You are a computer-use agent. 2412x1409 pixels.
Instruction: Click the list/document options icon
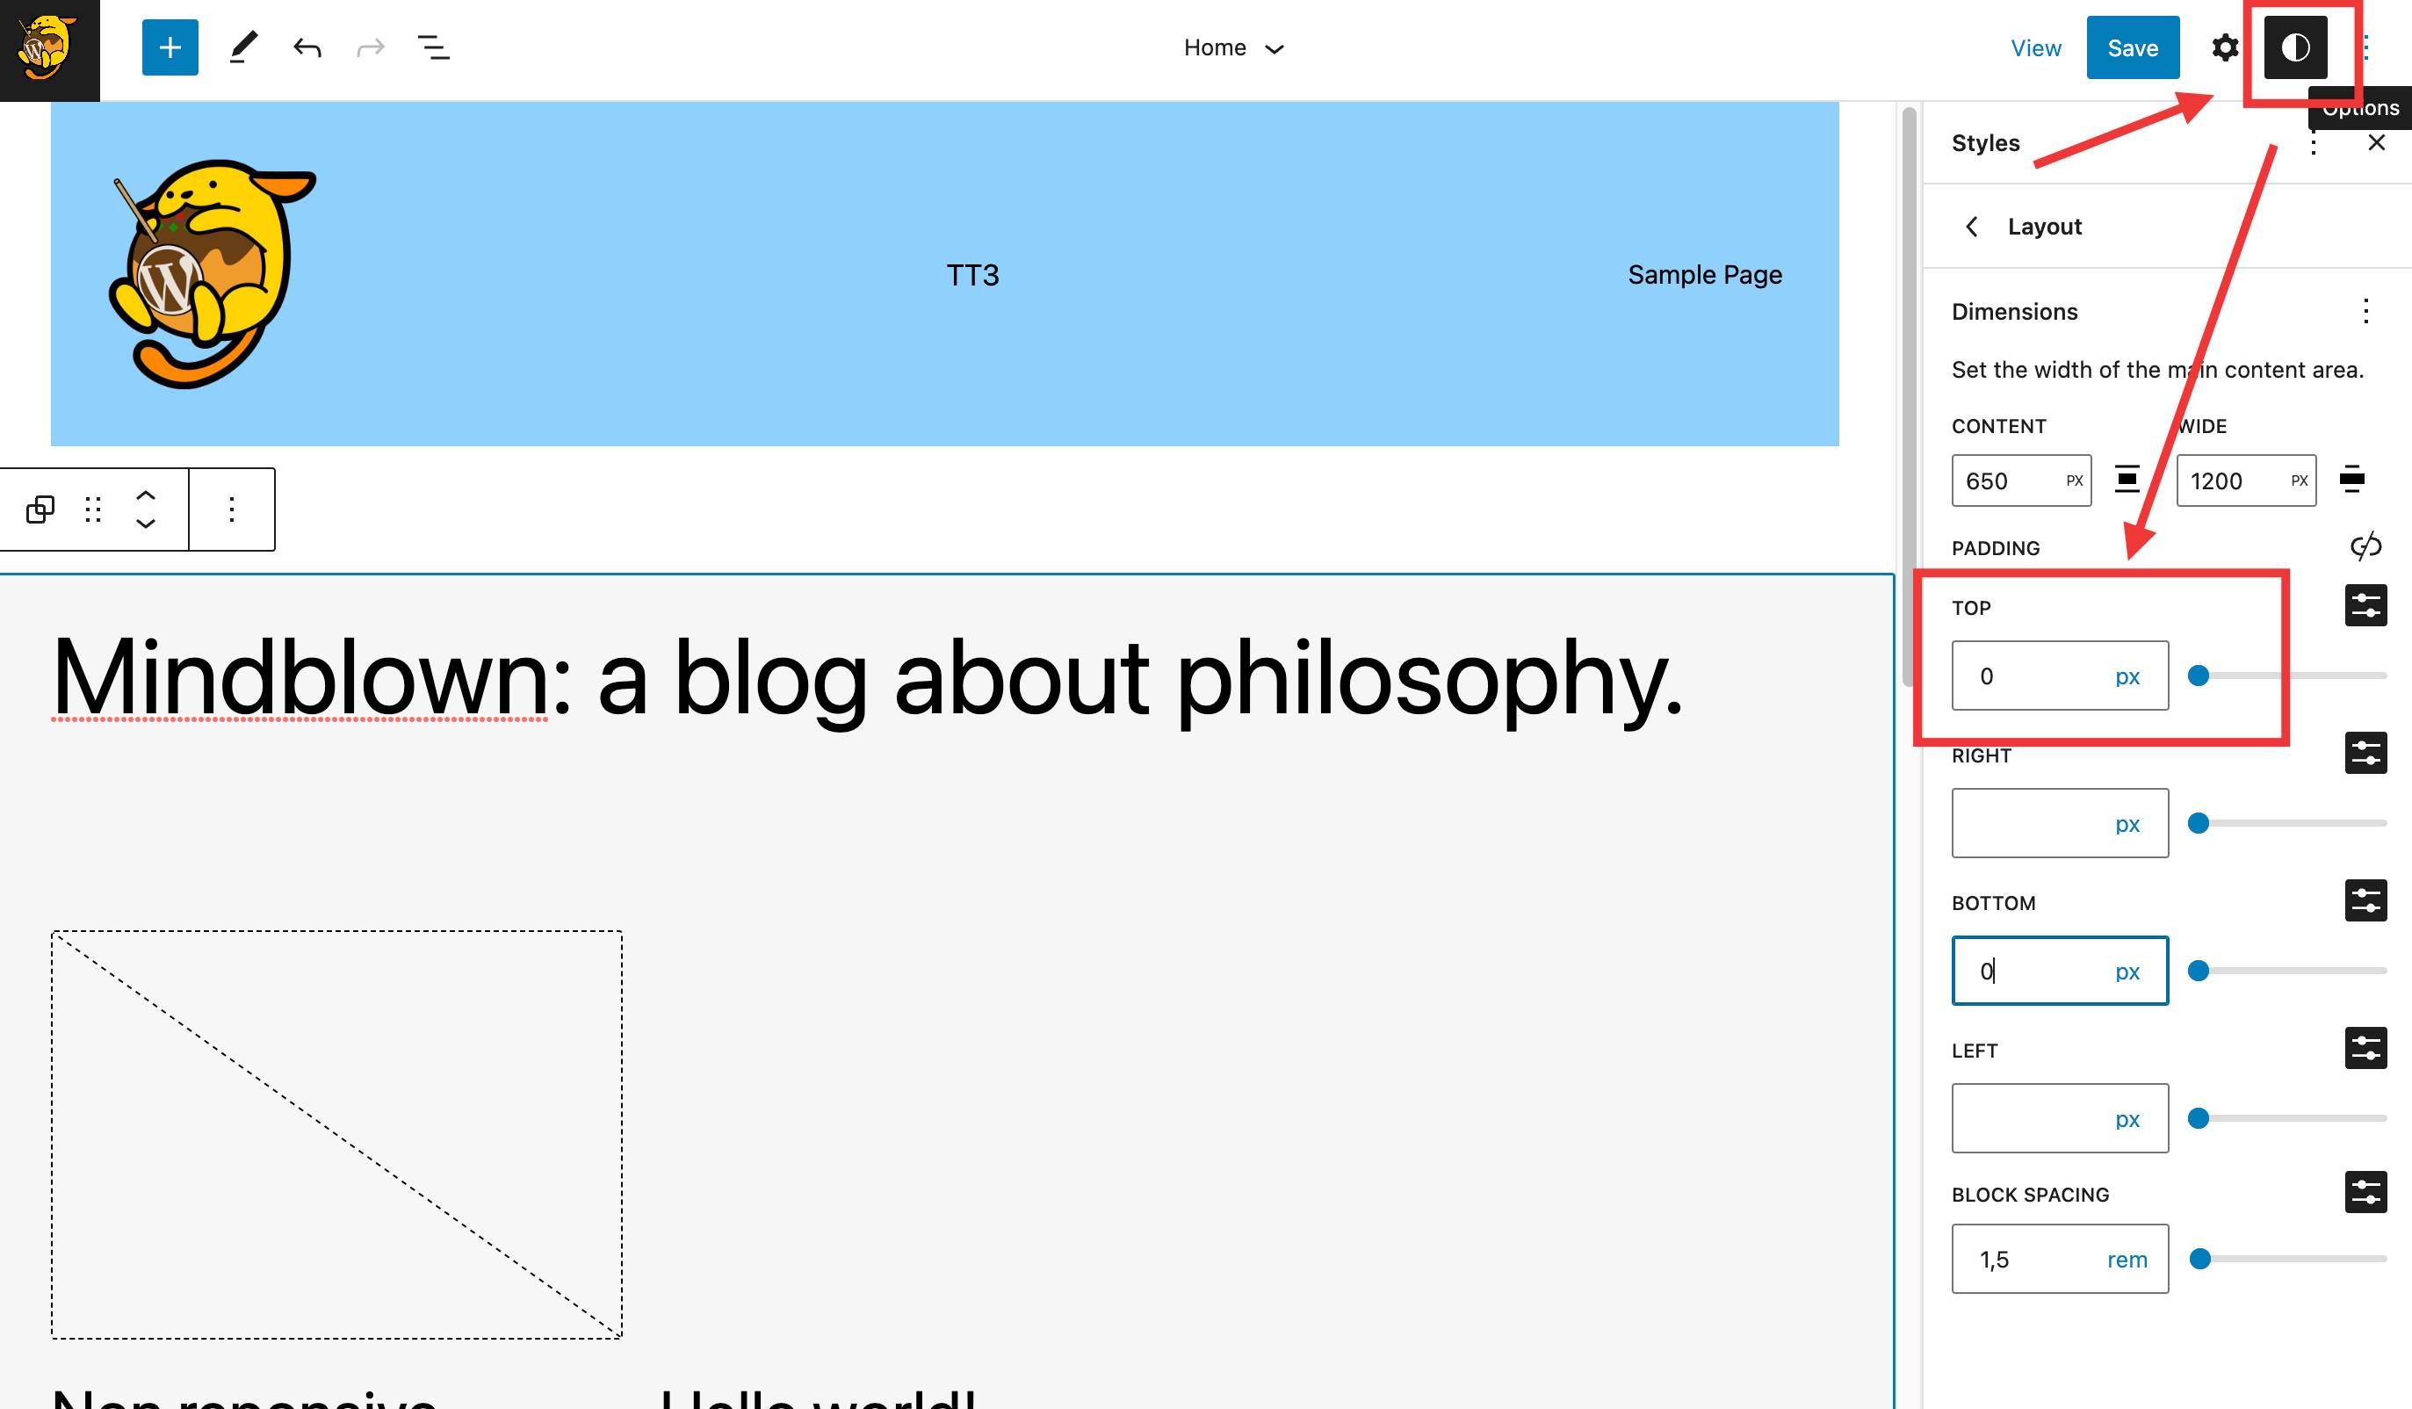tap(435, 48)
